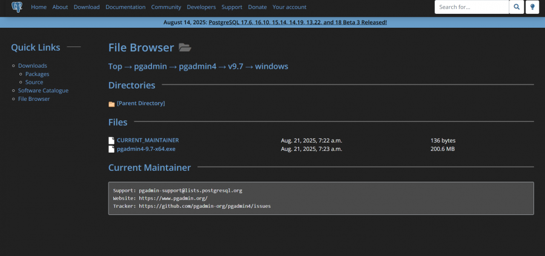Click the file icon beside pgadmin4-9.7-x64.exe

pyautogui.click(x=111, y=149)
